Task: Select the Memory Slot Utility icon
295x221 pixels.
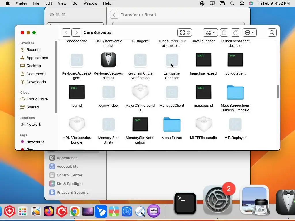Action: pos(108,124)
